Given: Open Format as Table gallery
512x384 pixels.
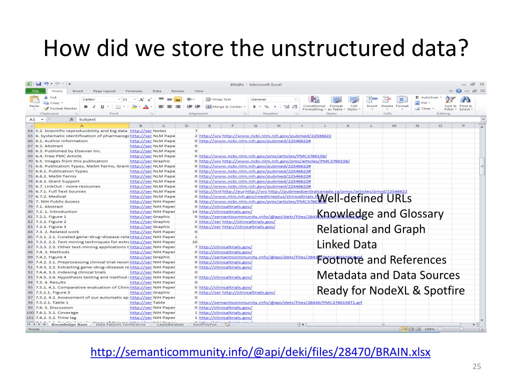Looking at the screenshot, I should click(x=336, y=103).
